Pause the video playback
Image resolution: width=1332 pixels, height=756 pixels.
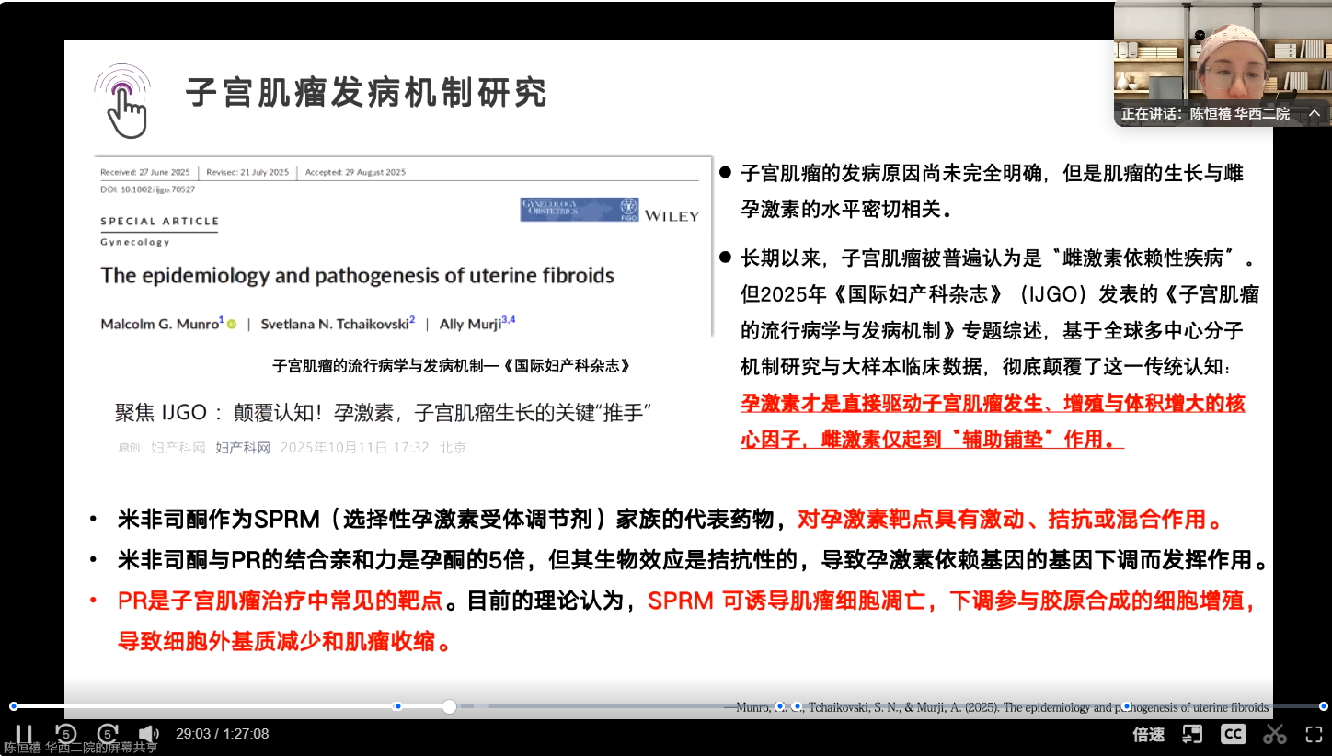tap(23, 734)
